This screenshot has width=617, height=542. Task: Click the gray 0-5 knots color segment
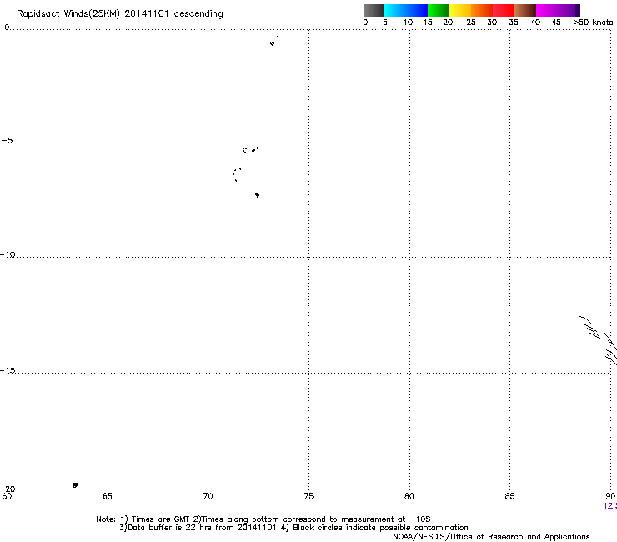(x=374, y=10)
